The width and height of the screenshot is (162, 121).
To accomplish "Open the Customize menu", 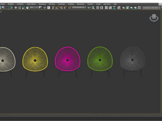I will click(61, 4).
